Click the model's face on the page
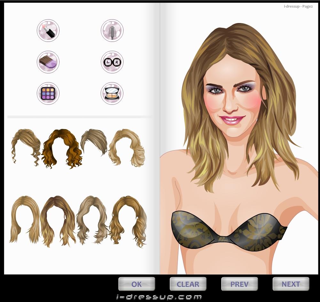Viewport: 320px width, 302px height. pos(231,96)
